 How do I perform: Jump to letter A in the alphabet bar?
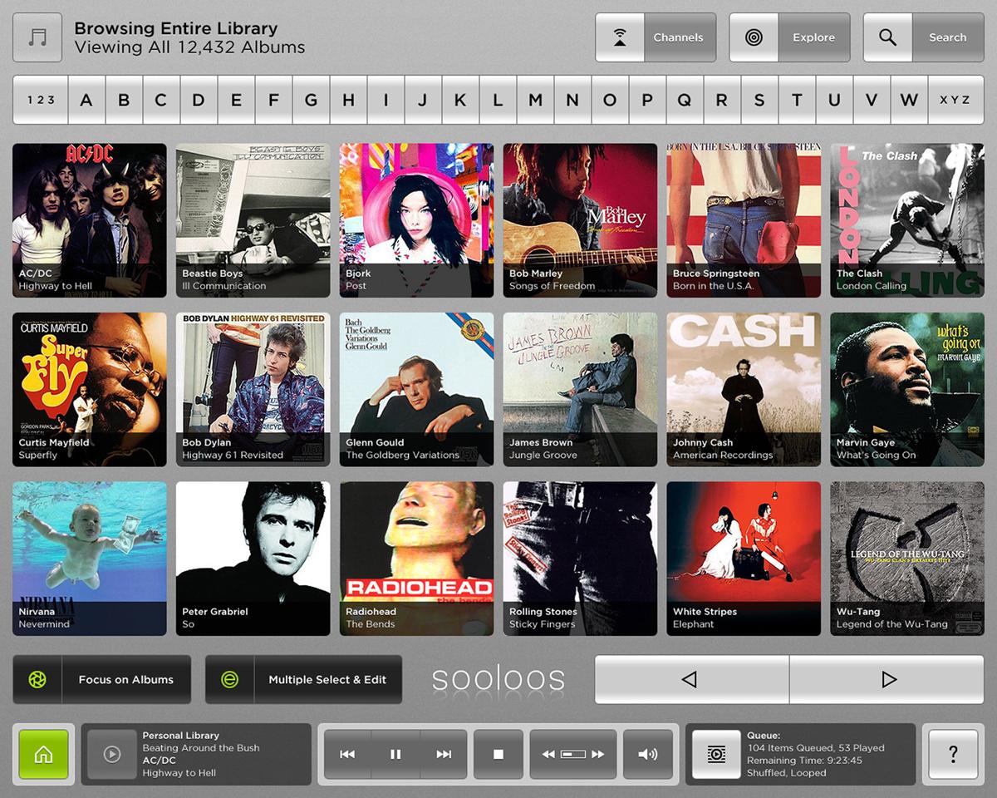coord(86,100)
